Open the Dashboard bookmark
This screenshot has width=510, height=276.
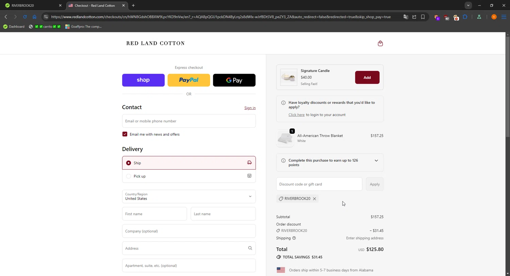14,26
